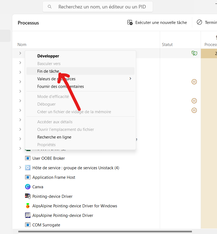The image size is (217, 234).
Task: Expand the topmost process row chevron
Action: [x=20, y=53]
